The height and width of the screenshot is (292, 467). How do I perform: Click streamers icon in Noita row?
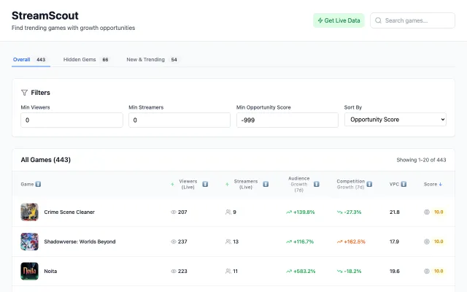[x=228, y=271]
